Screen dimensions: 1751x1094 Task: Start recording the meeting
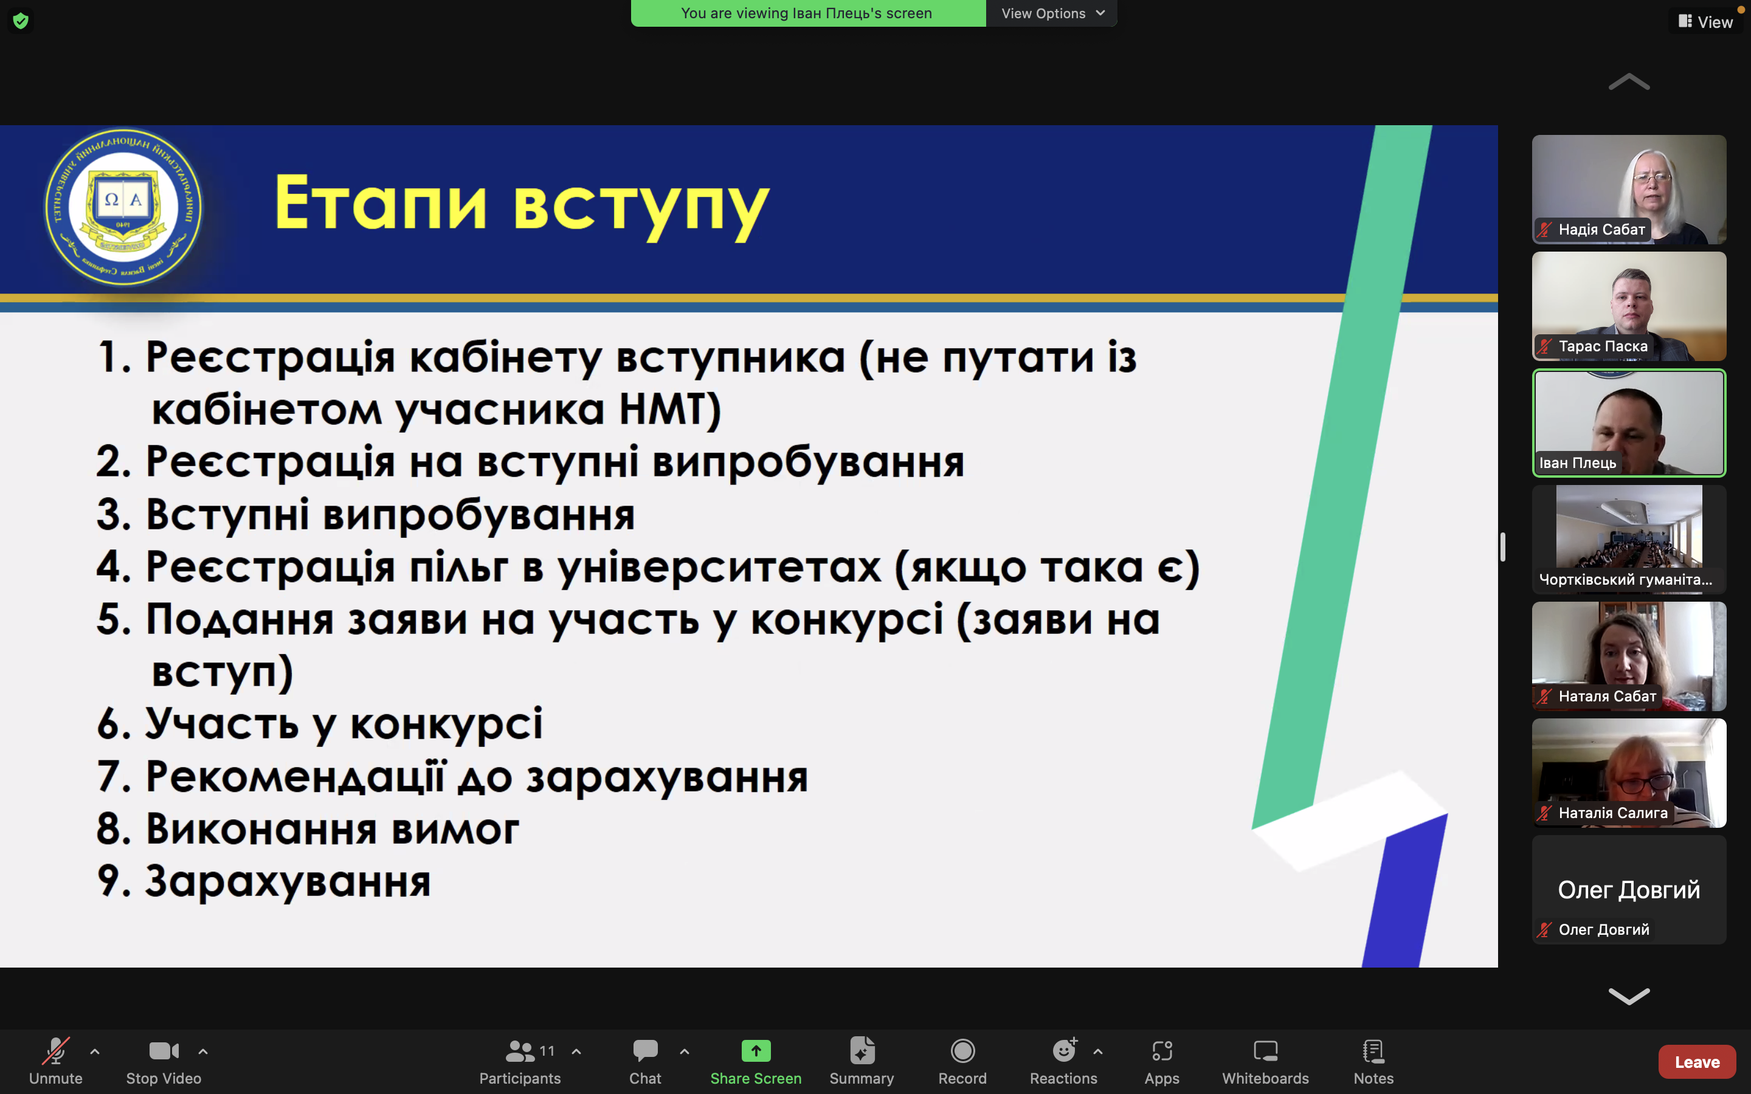click(x=962, y=1061)
